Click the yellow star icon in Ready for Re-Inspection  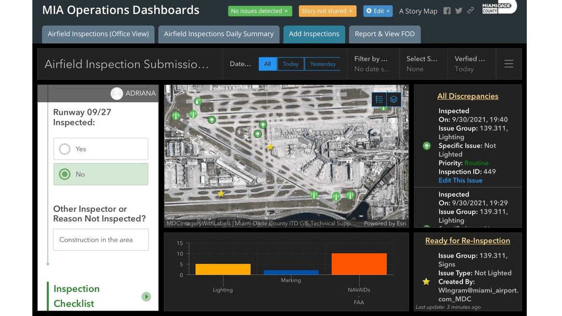pos(426,282)
